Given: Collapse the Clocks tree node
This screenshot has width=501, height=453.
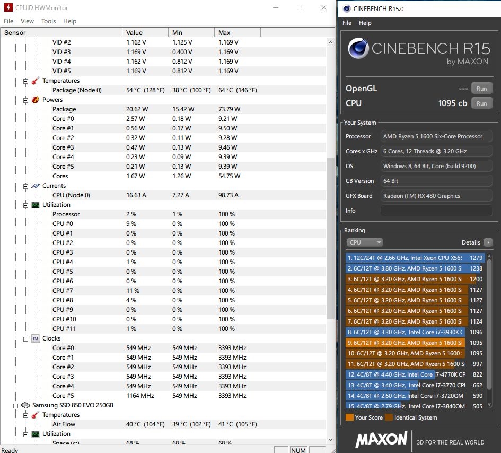Looking at the screenshot, I should pyautogui.click(x=25, y=339).
